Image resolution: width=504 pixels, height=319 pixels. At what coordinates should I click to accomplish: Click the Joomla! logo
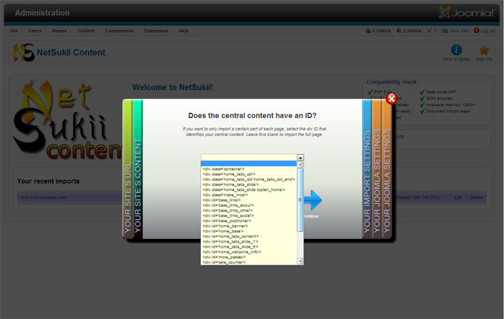point(467,13)
